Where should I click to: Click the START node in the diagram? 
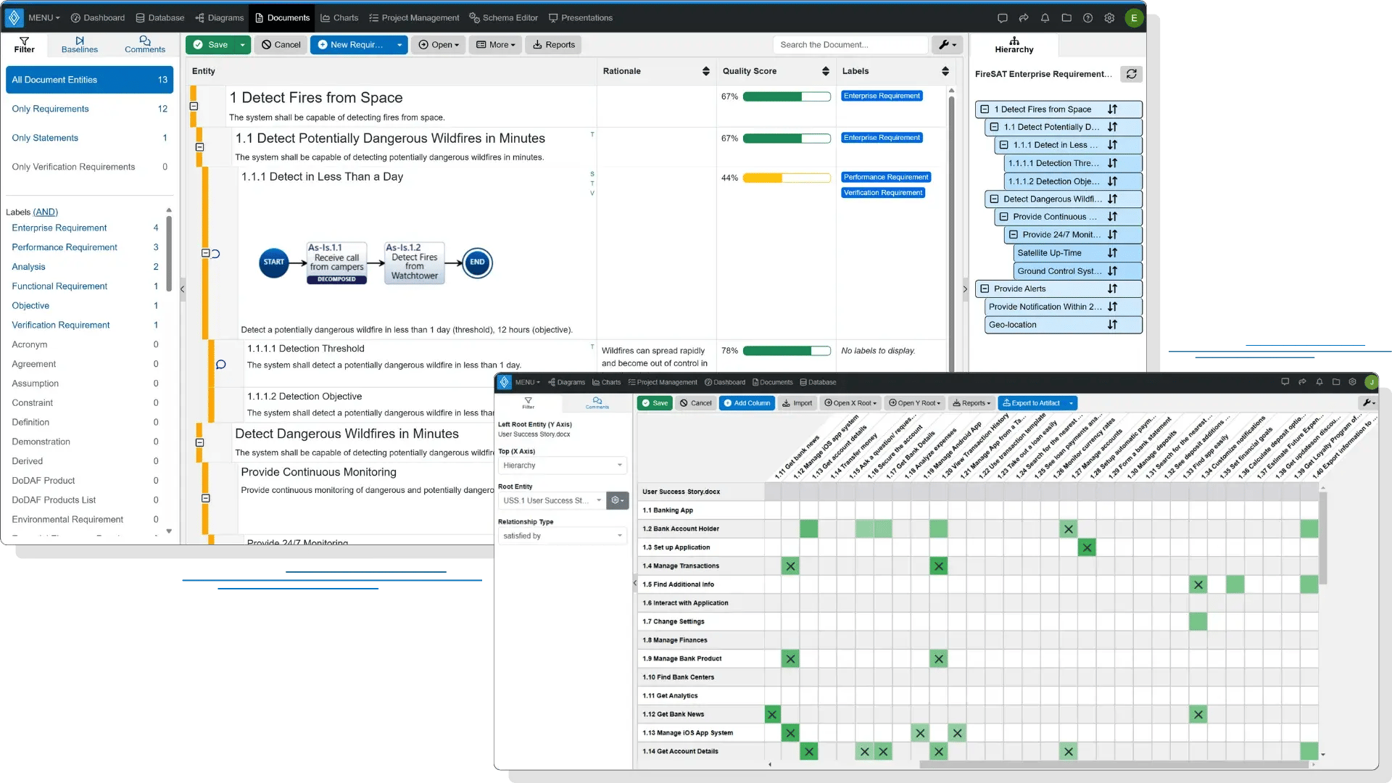coord(273,262)
